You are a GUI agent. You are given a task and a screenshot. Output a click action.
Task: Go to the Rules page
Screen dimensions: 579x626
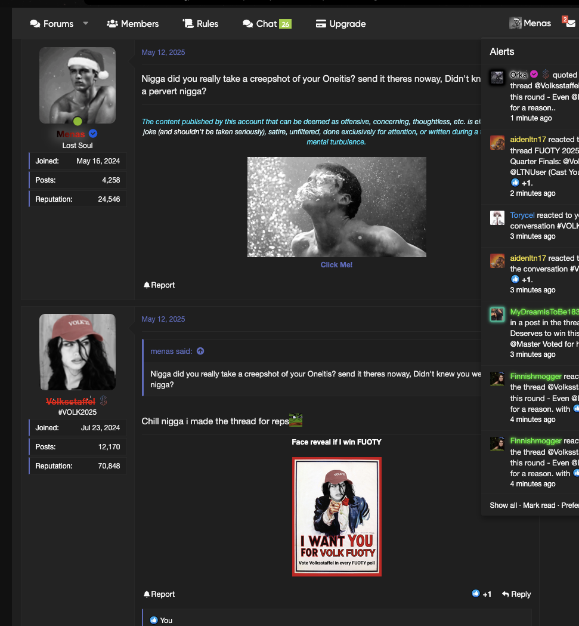click(200, 24)
